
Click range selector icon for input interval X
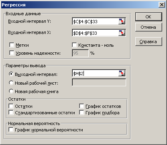point(122,33)
